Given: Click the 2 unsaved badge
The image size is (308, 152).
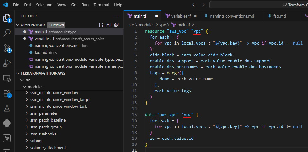Looking at the screenshot, I should point(56,25).
